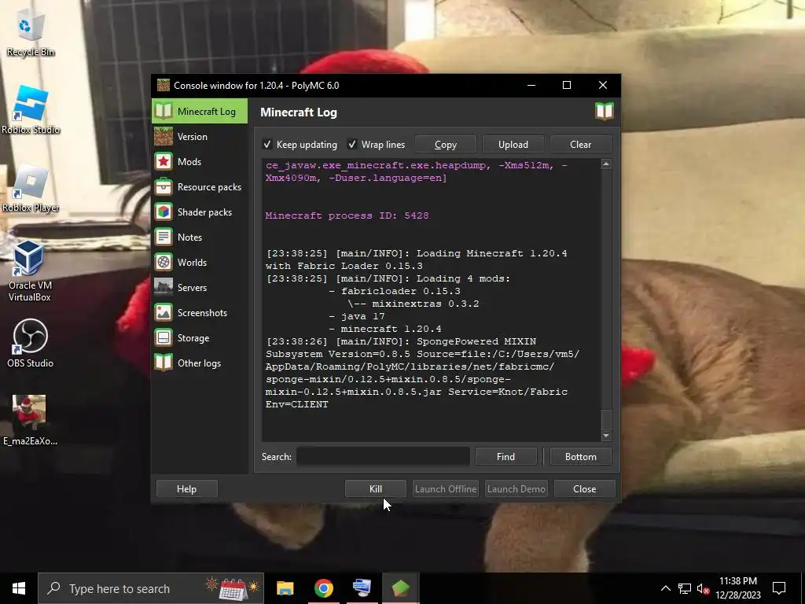Open File Explorer from the taskbar
This screenshot has width=805, height=604.
[x=285, y=588]
